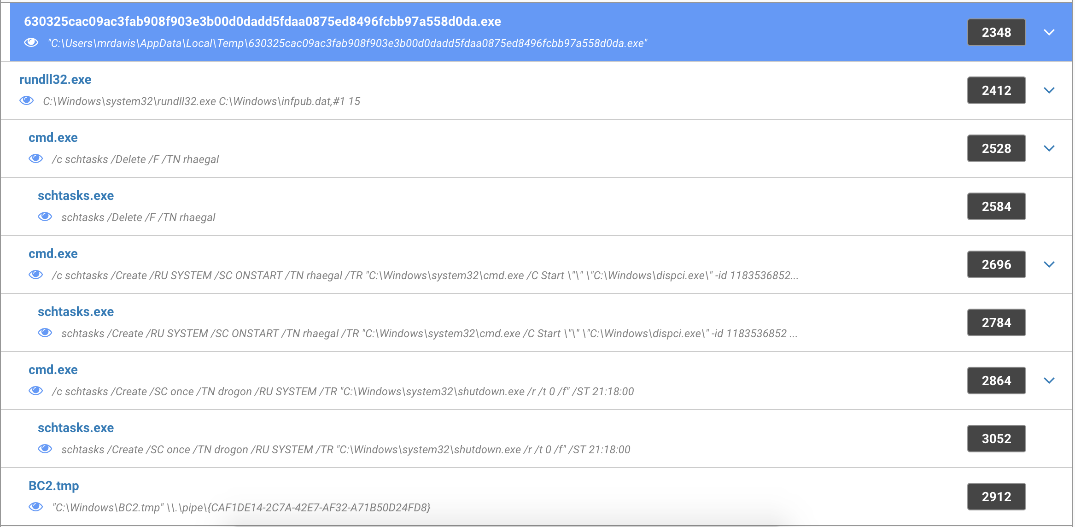Expand the rundll32.exe process 2412 chevron
Image resolution: width=1075 pixels, height=527 pixels.
coord(1049,90)
